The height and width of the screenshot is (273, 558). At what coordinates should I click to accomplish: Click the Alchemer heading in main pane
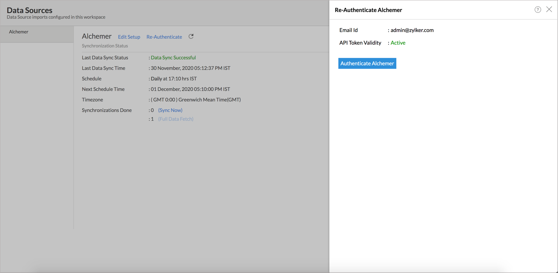(x=97, y=36)
